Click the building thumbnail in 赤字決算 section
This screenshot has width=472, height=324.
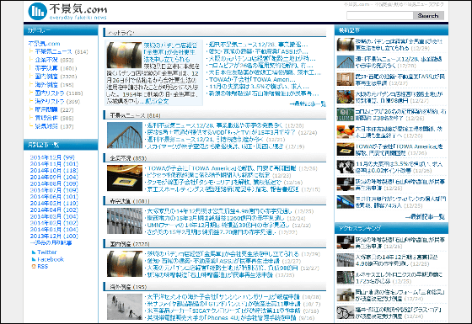(x=125, y=220)
